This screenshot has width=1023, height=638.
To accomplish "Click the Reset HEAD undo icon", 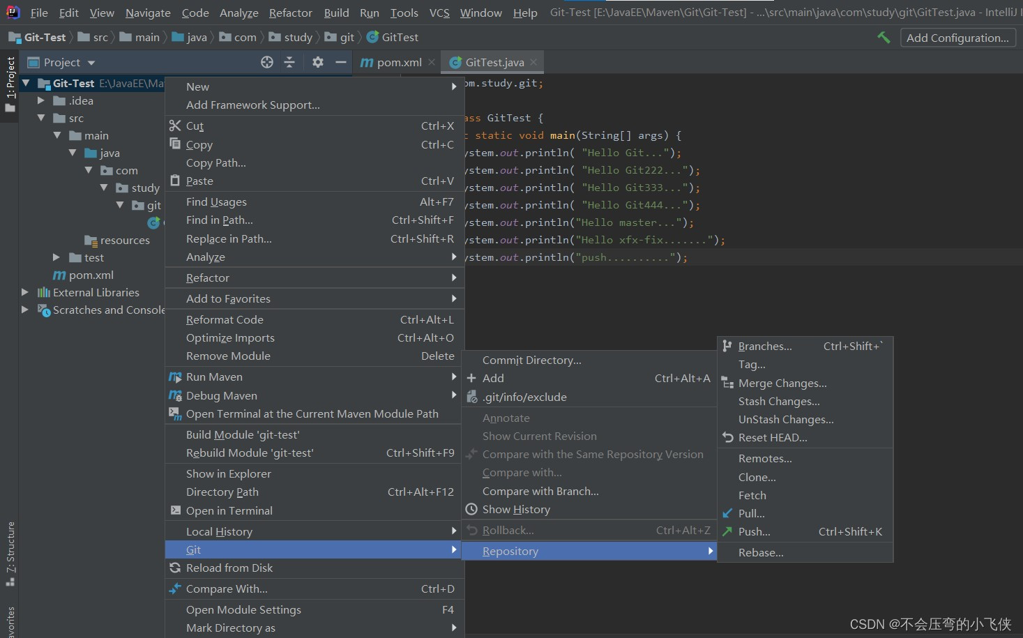I will point(727,437).
